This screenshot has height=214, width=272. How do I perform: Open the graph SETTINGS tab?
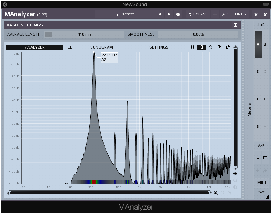click(159, 47)
